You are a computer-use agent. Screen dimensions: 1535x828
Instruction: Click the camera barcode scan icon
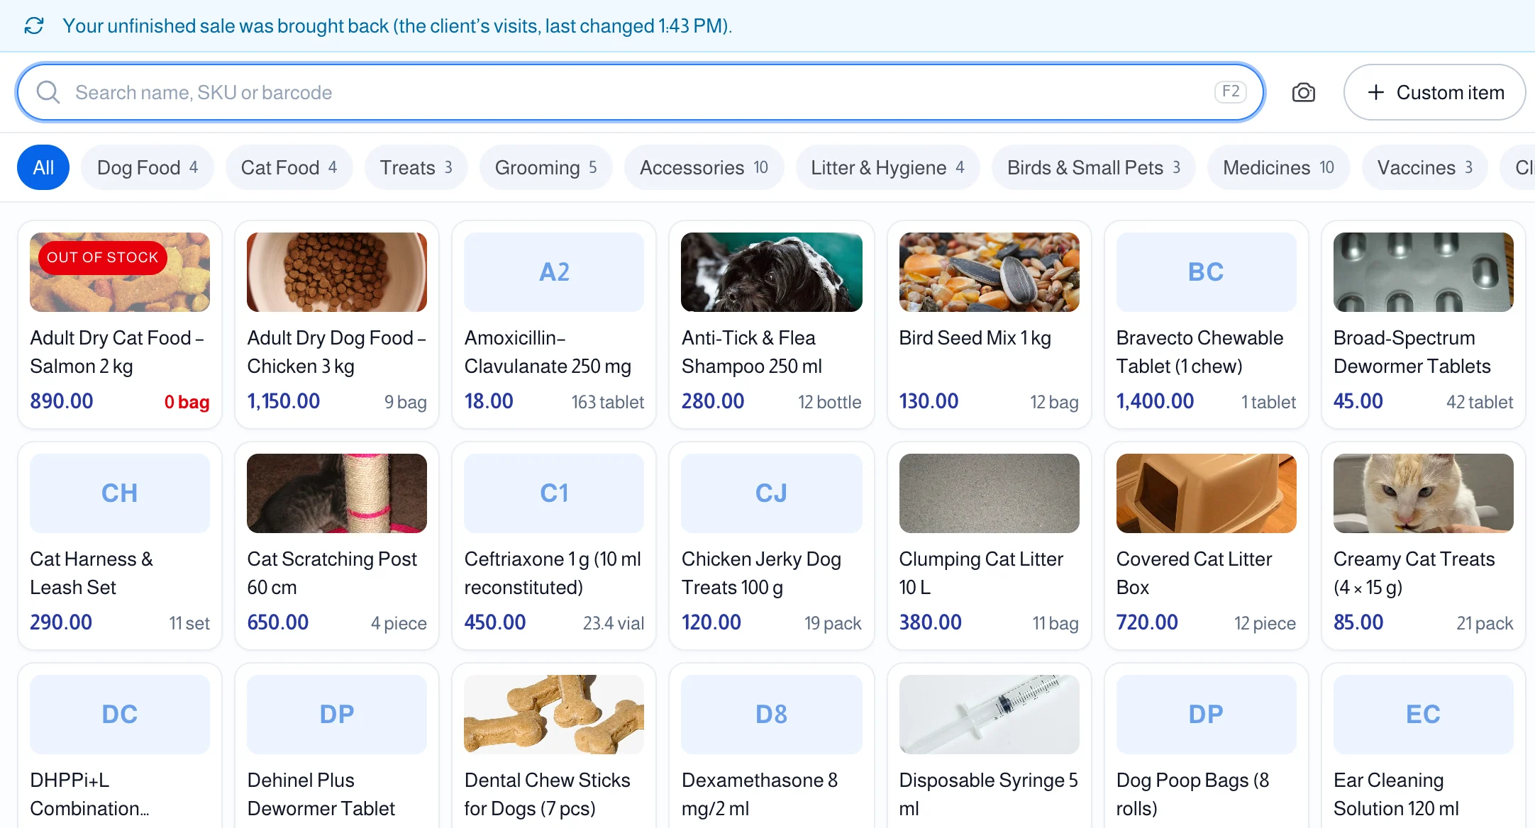[1303, 92]
